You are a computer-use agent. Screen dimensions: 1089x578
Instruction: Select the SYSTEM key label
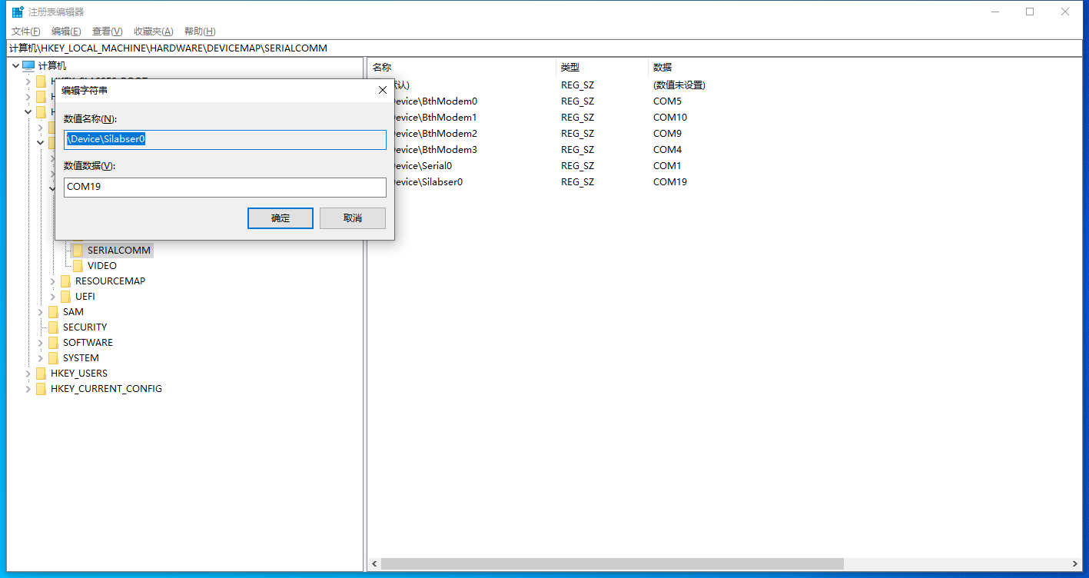click(81, 358)
